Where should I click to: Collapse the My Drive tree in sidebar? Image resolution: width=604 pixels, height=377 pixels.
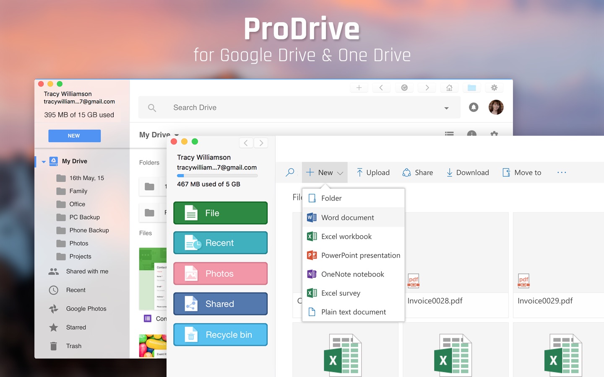[x=44, y=162]
